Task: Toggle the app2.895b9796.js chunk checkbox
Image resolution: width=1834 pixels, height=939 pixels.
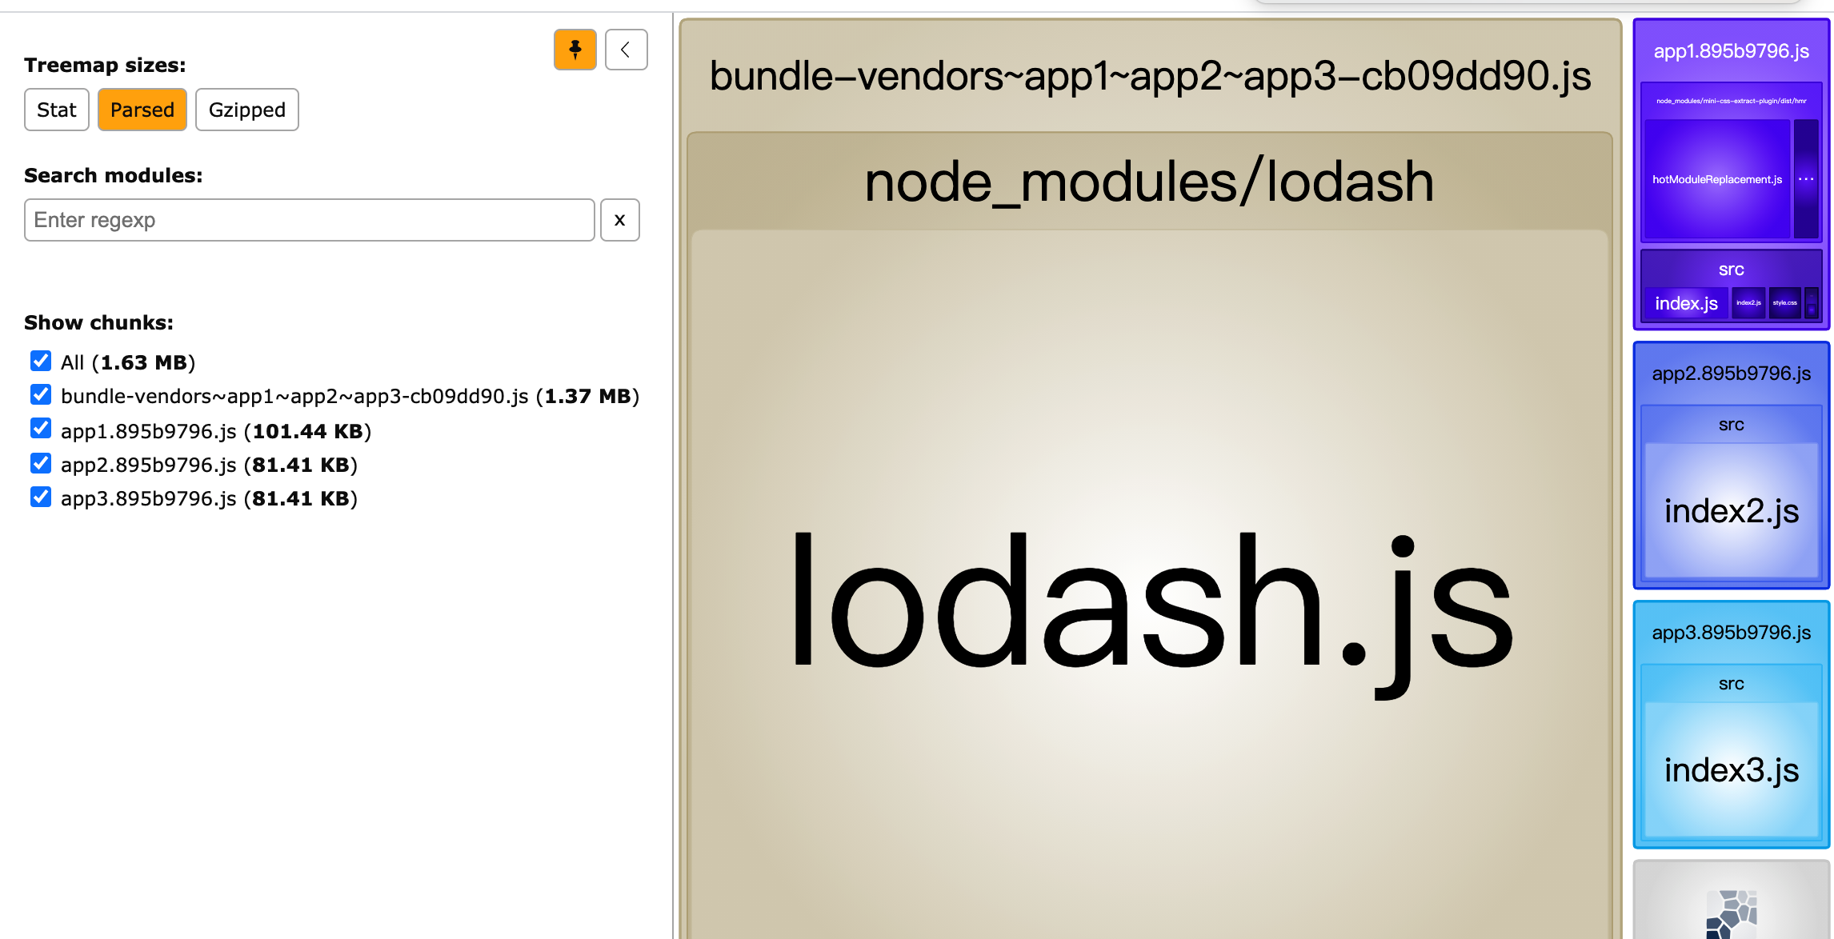Action: click(41, 464)
